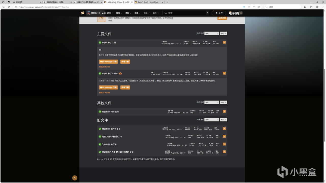
Task: Click the Nexus Mods logo icon
Action: (83, 13)
